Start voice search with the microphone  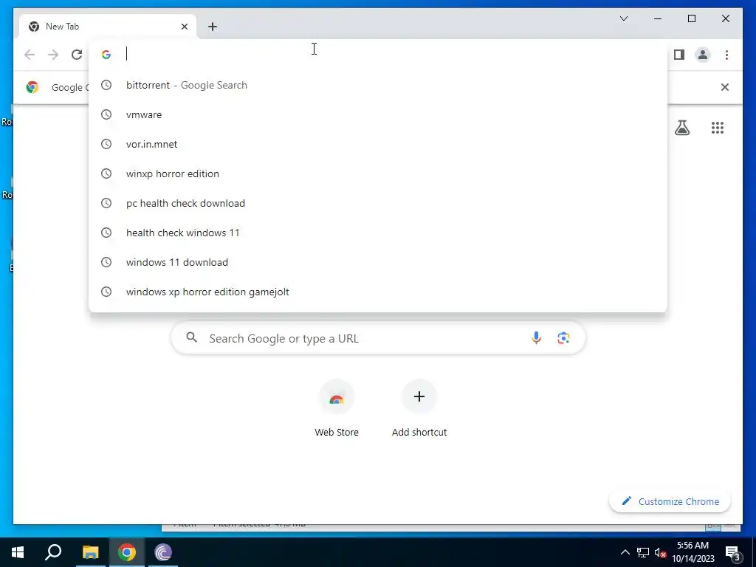536,338
